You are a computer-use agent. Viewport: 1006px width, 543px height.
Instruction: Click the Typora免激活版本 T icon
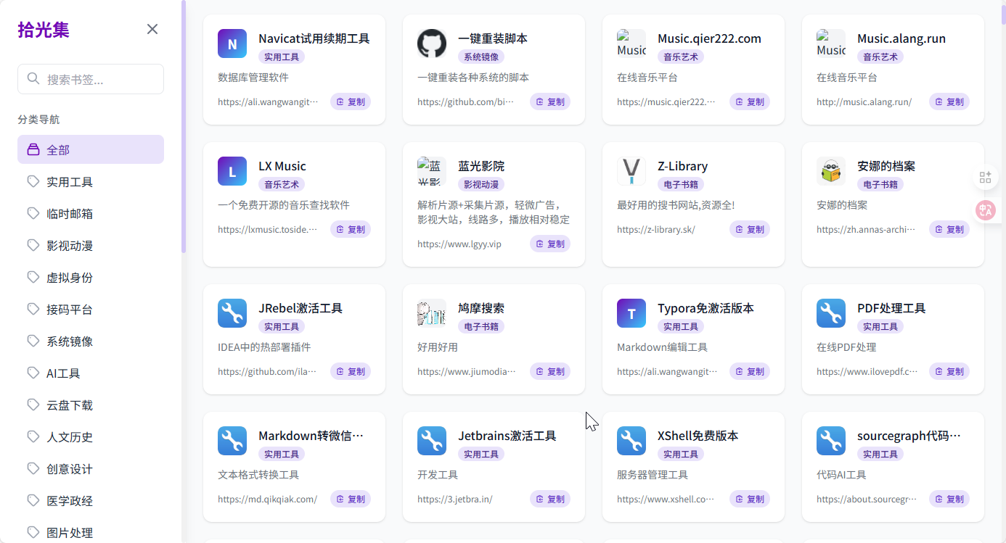point(631,313)
